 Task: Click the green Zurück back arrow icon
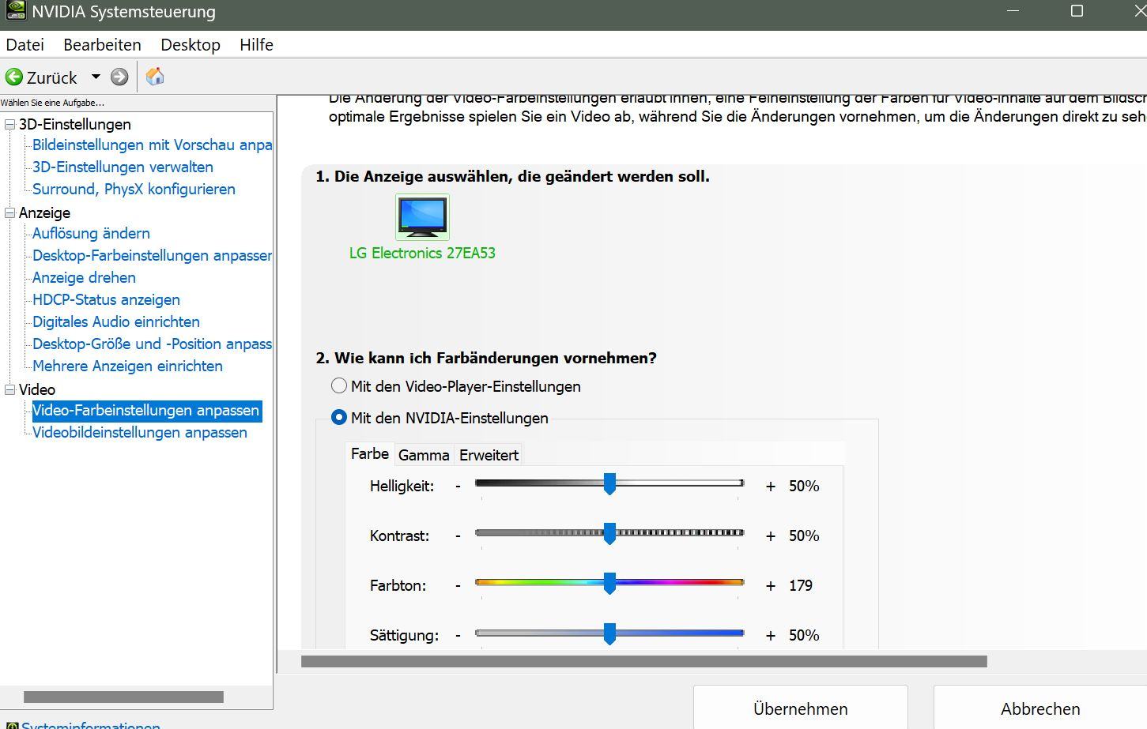point(13,77)
